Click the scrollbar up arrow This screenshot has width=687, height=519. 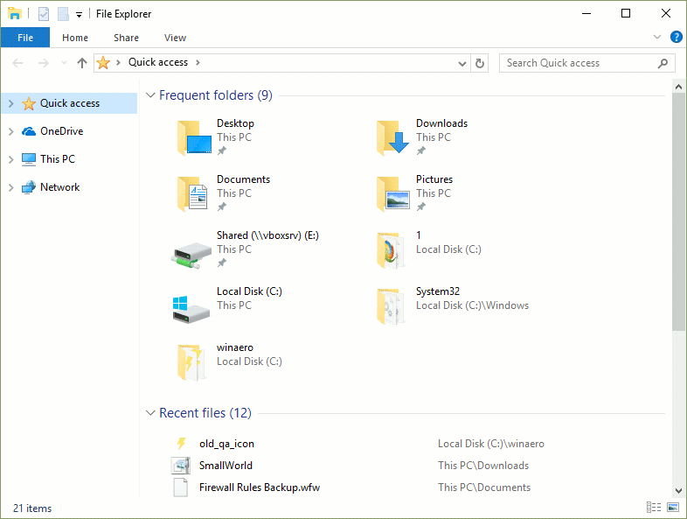pos(678,87)
